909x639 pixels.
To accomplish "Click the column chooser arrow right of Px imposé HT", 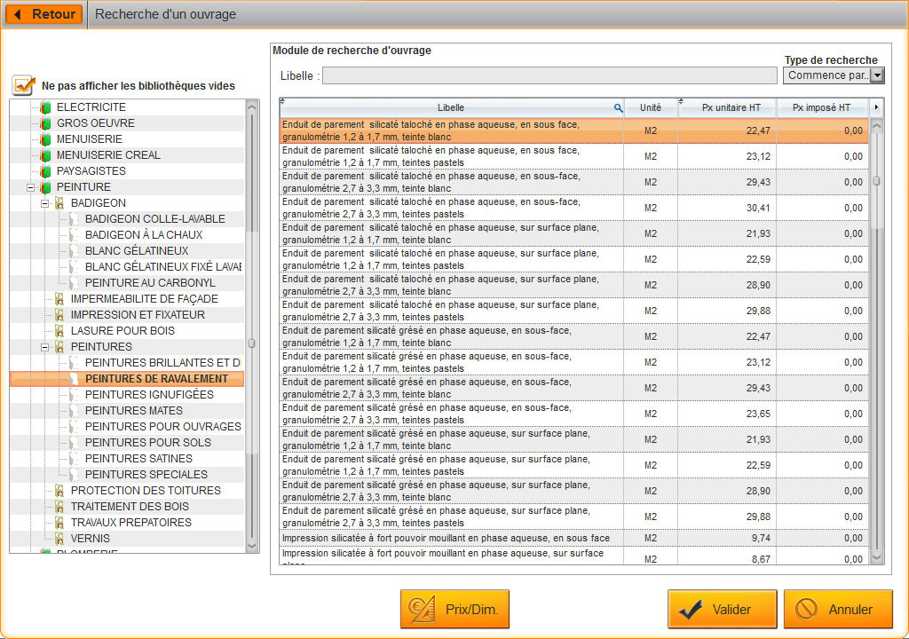I will pyautogui.click(x=876, y=107).
